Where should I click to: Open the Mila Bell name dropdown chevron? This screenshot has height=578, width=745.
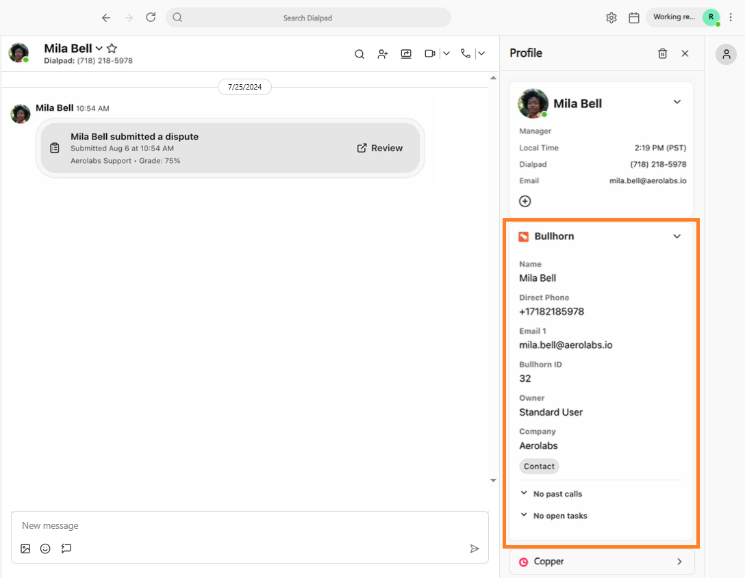(99, 49)
